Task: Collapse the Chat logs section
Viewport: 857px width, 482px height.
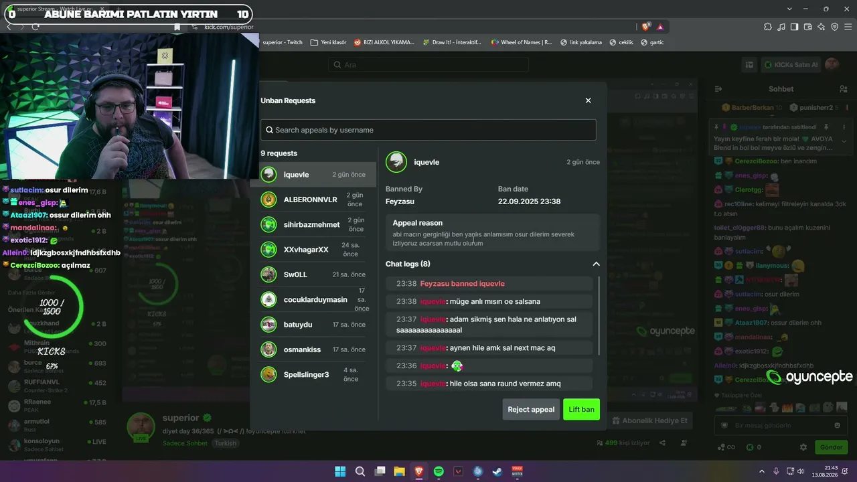Action: 596,264
